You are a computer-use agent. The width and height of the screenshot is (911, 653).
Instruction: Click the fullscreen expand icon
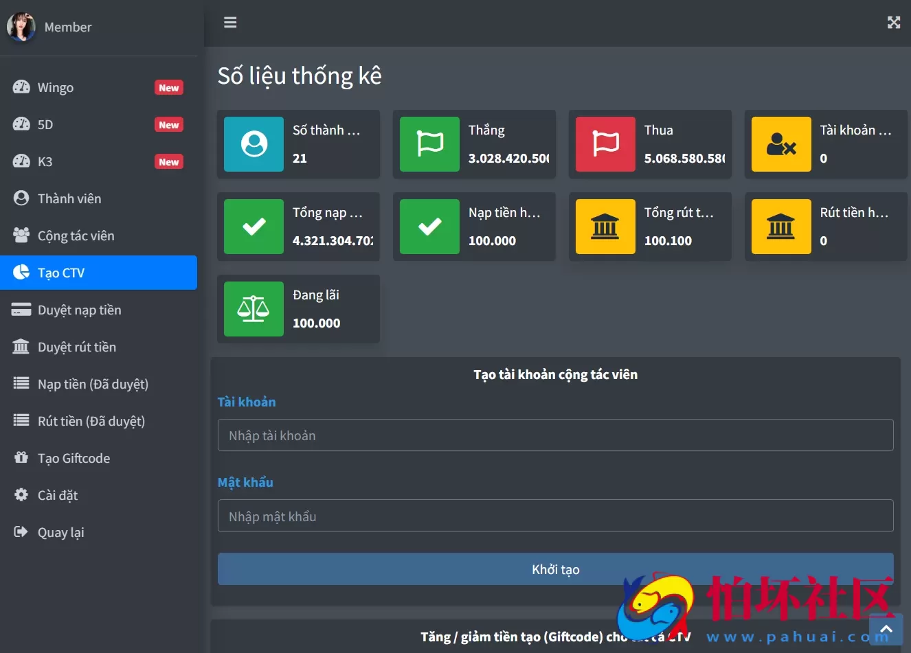[893, 23]
